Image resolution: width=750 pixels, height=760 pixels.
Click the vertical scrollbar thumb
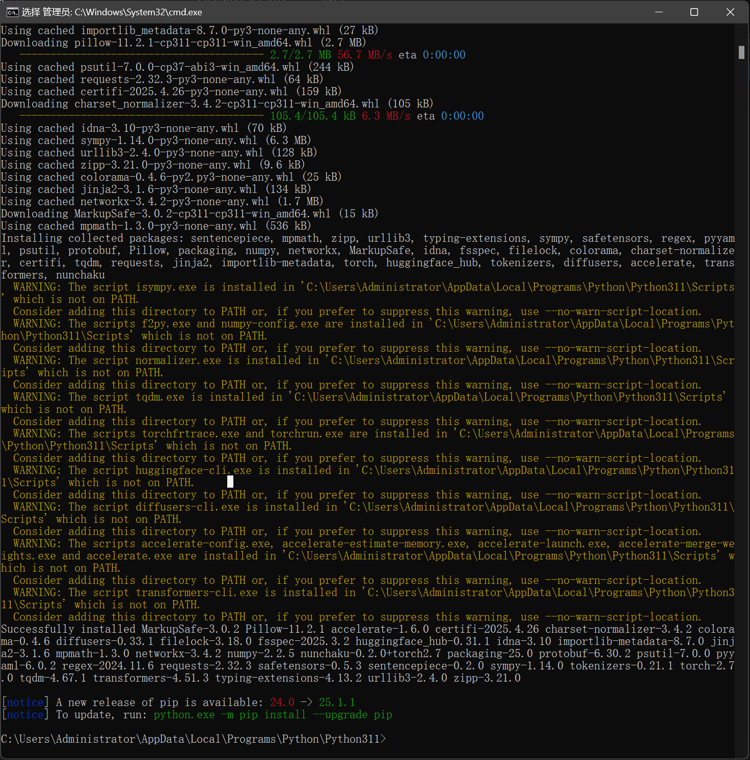coord(741,52)
